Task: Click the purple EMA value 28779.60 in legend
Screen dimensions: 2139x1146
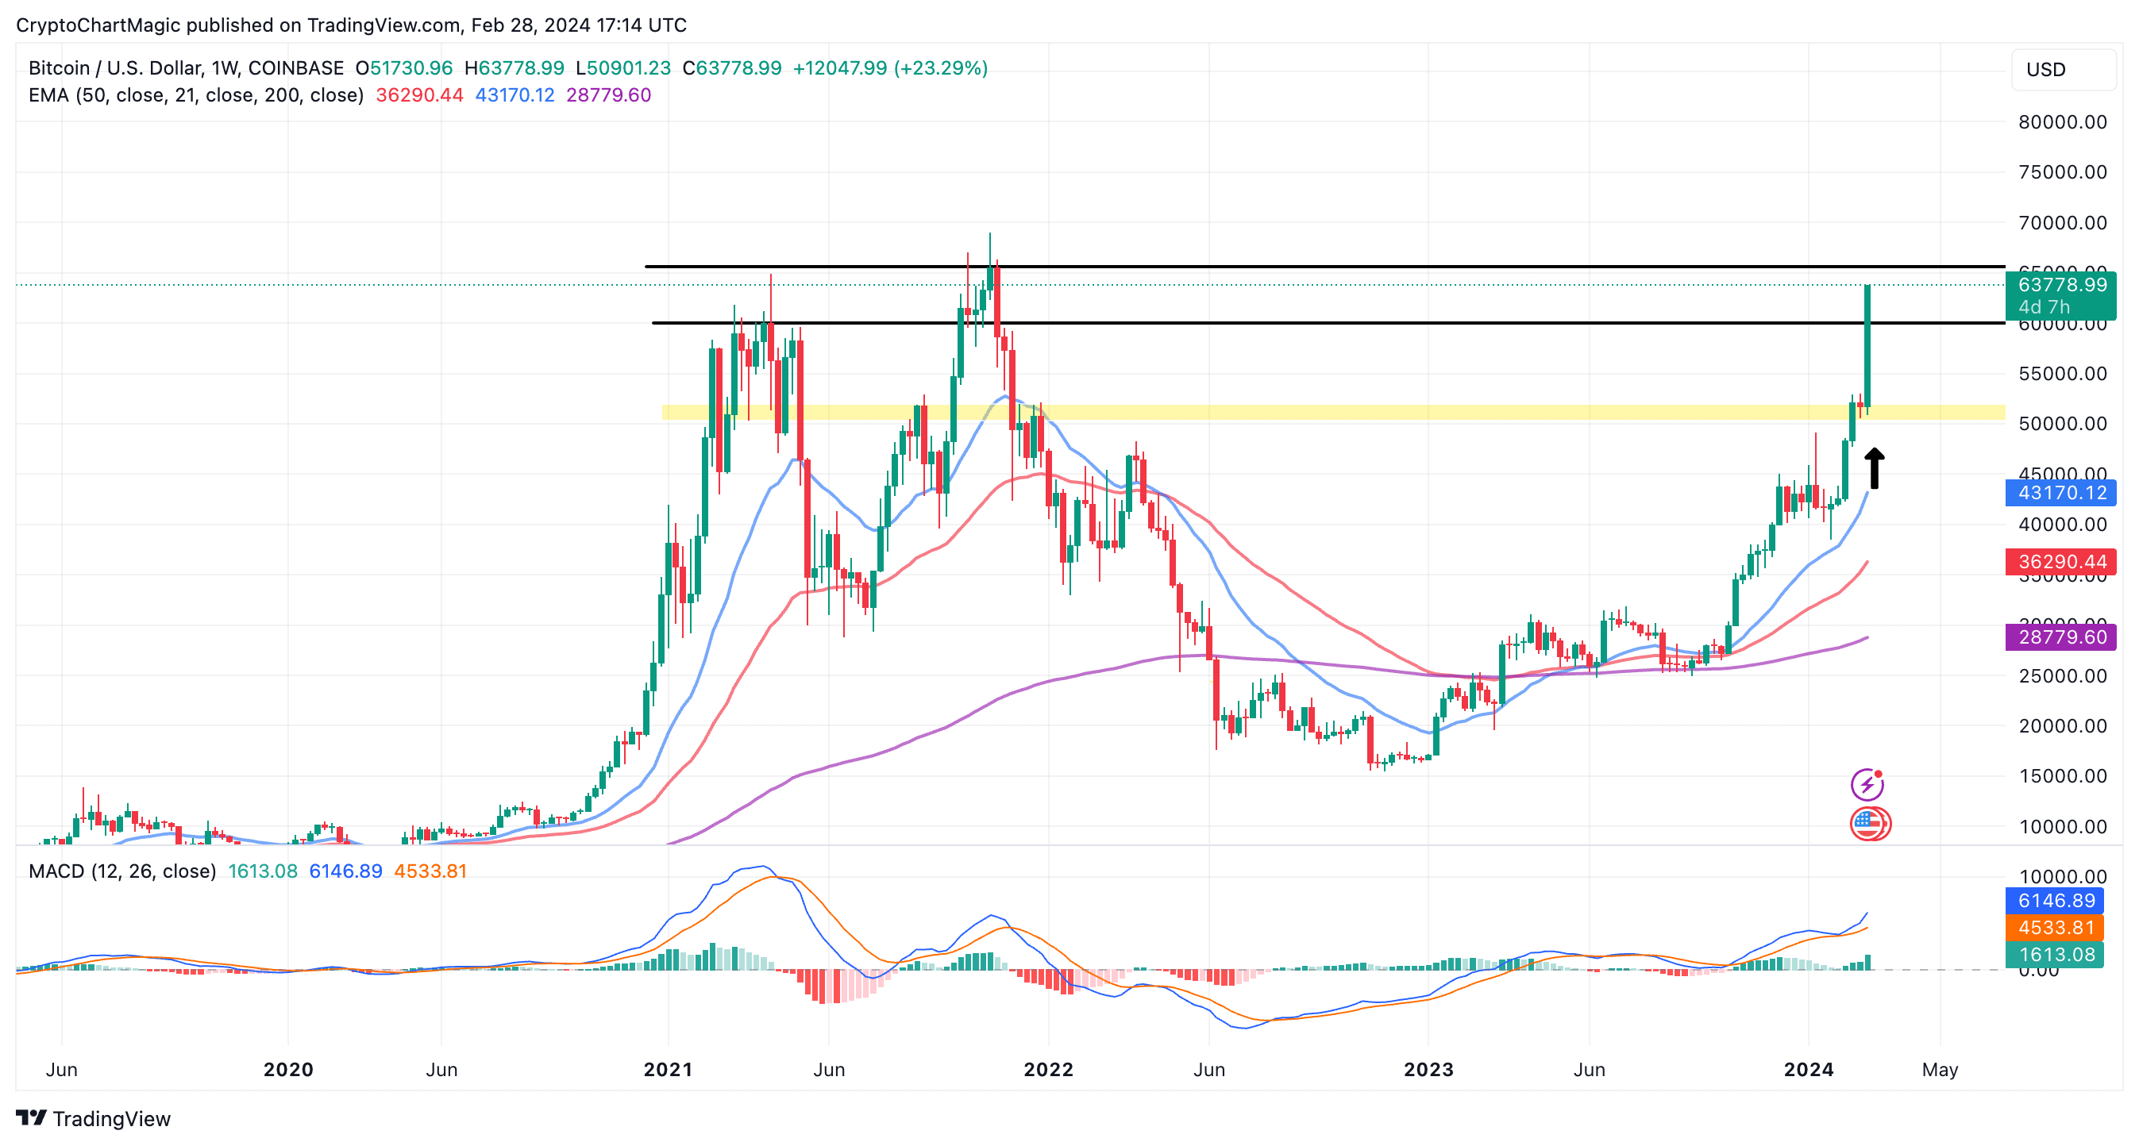Action: coord(609,95)
